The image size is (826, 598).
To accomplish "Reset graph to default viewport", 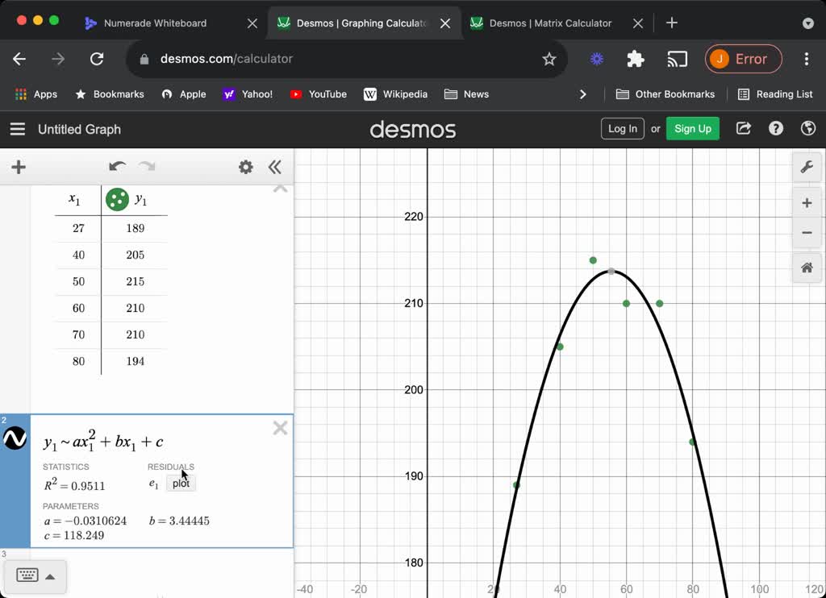I will click(x=807, y=268).
